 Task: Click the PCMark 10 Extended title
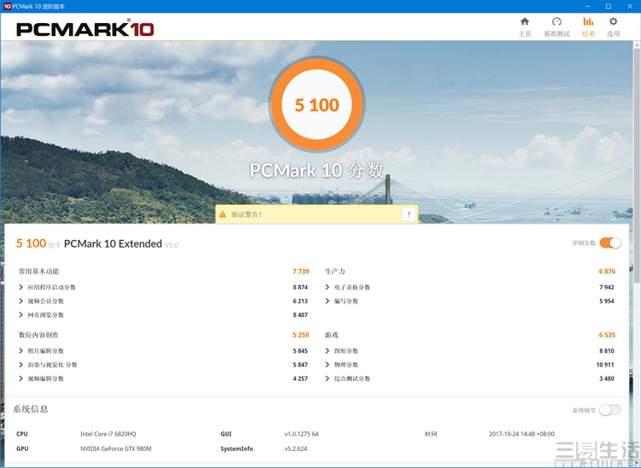(113, 243)
